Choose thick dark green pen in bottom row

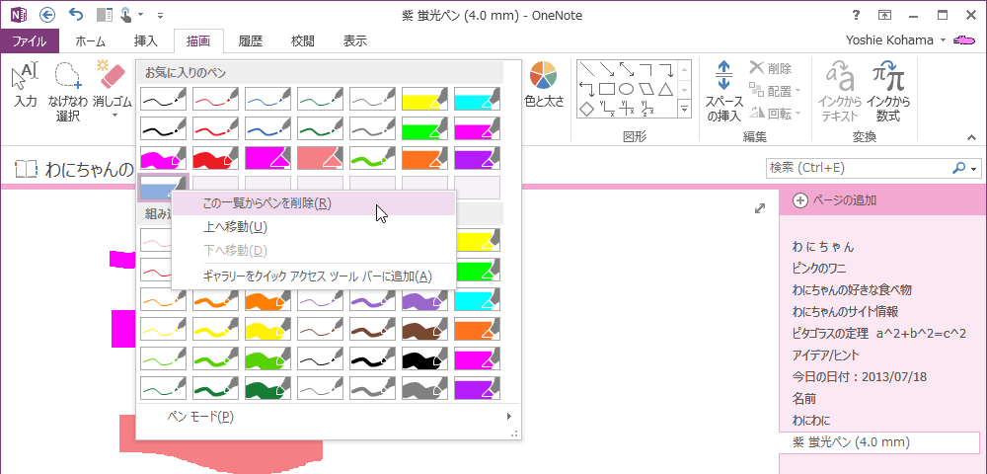click(267, 388)
